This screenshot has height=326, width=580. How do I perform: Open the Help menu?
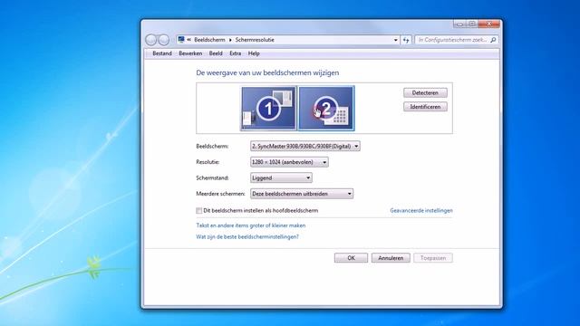tap(254, 53)
